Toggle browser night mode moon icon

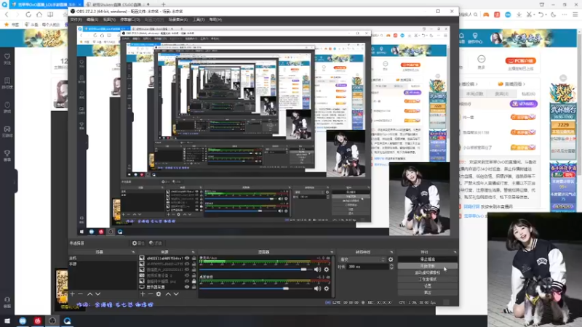click(x=553, y=15)
